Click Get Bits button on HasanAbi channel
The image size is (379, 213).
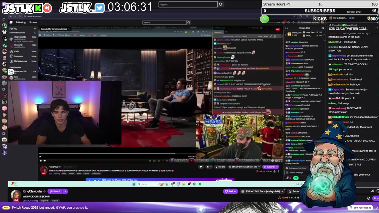[x=221, y=167]
